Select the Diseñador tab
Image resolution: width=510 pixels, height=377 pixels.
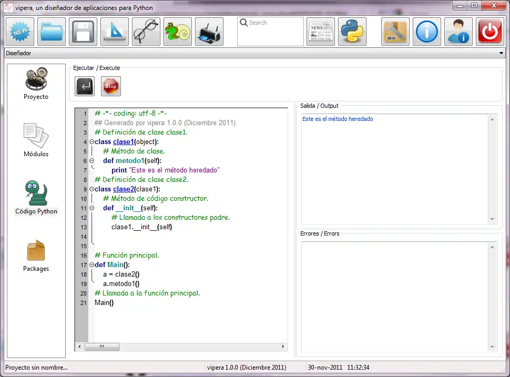pos(18,53)
